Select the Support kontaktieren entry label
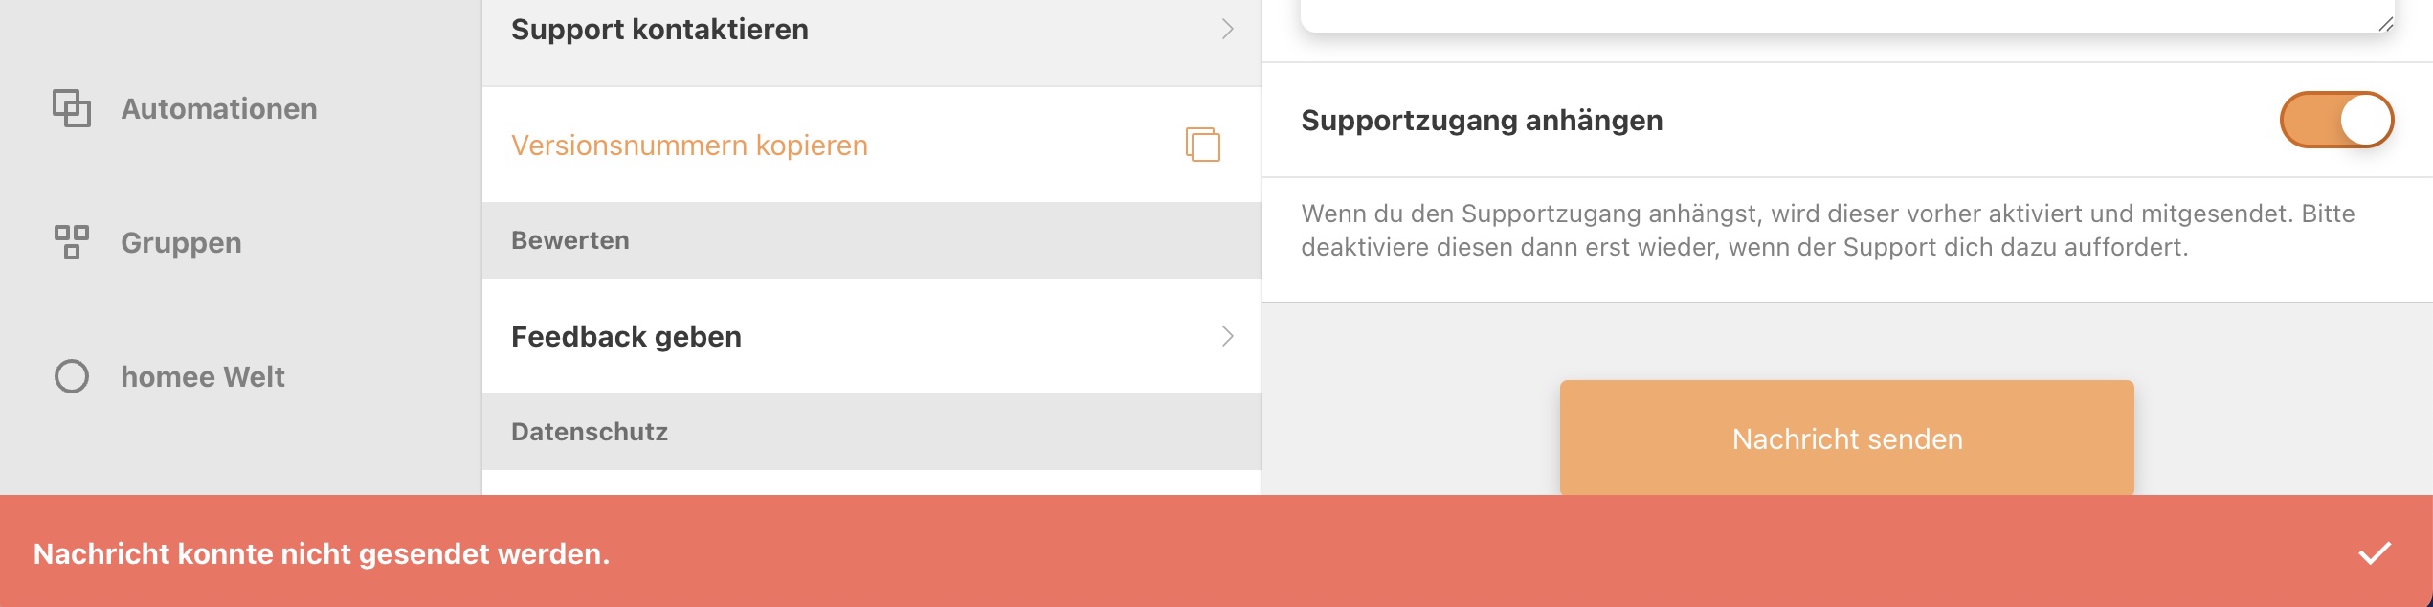Viewport: 2433px width, 607px height. tap(659, 30)
